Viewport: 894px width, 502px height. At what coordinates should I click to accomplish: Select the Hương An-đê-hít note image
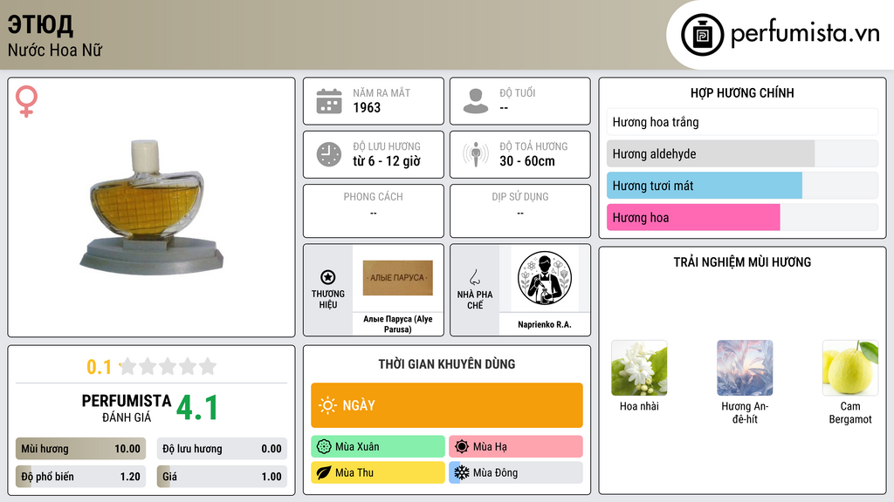pos(745,368)
